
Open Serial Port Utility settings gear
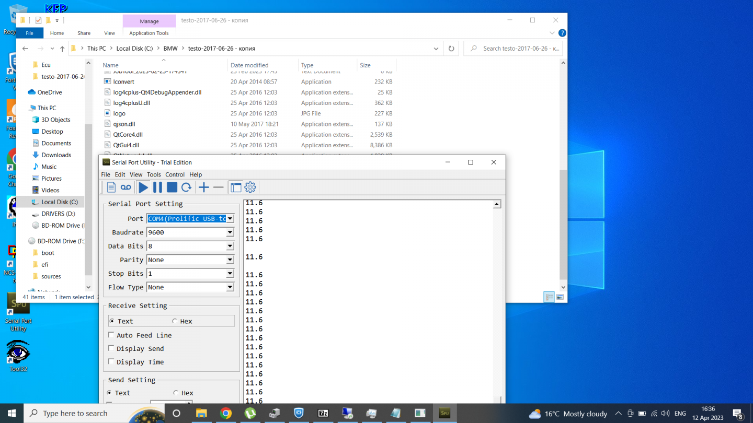[250, 187]
